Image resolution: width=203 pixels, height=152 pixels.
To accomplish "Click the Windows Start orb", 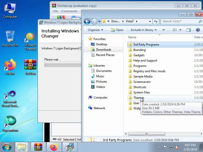I will tap(7, 147).
